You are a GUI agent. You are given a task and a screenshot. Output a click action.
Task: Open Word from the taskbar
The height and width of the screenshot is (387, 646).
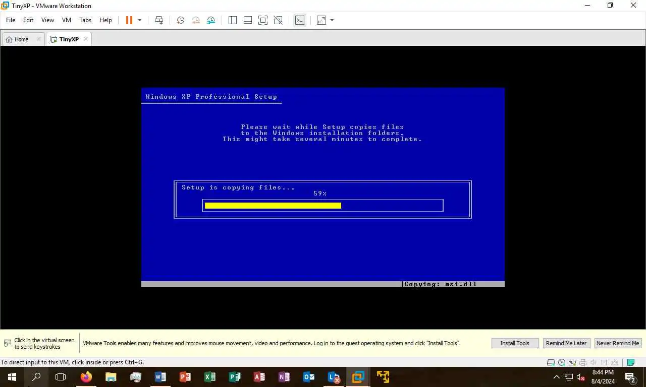[x=160, y=377]
